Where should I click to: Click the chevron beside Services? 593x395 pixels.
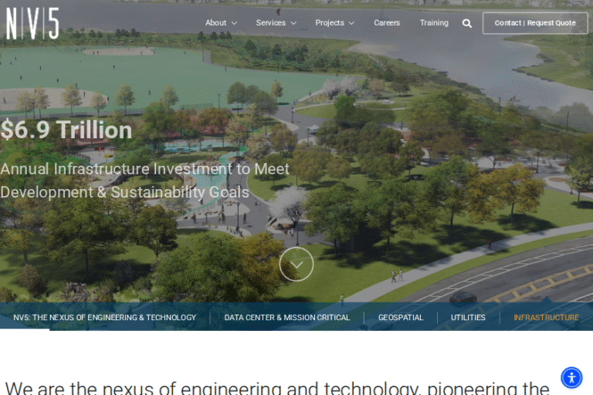(293, 23)
